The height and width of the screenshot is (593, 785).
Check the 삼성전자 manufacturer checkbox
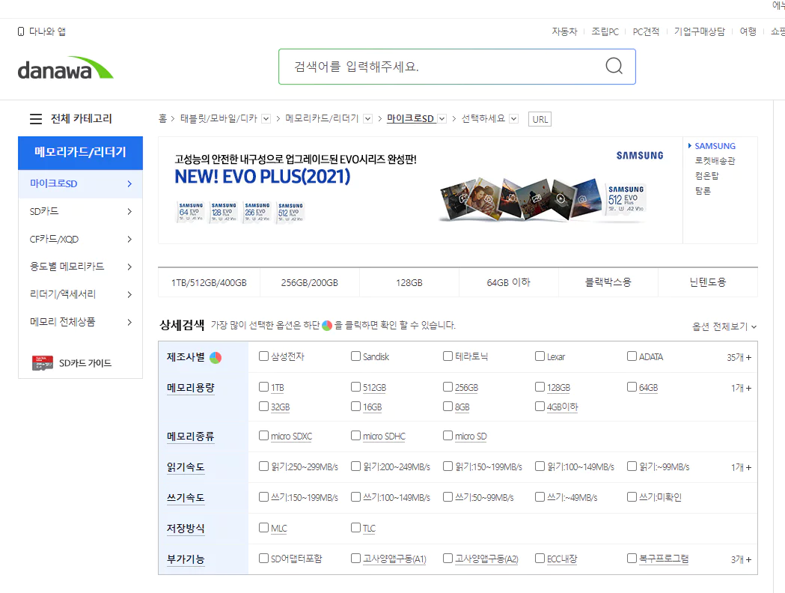(264, 356)
